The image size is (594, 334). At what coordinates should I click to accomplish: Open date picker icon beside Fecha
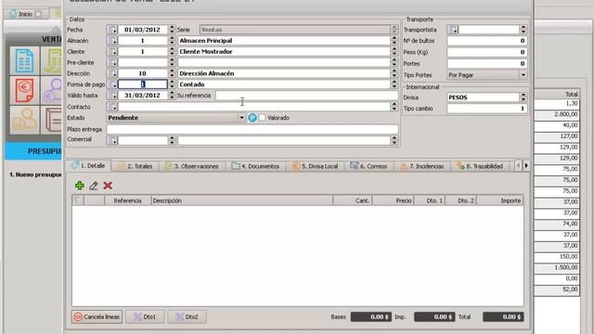112,30
